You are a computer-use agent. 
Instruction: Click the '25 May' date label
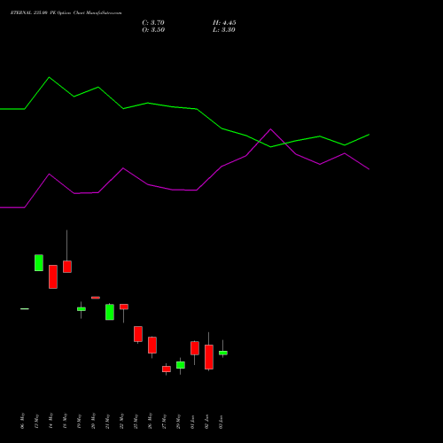(136, 421)
